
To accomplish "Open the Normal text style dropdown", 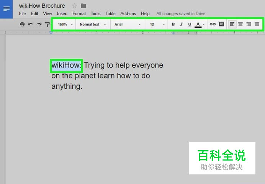I will click(93, 25).
